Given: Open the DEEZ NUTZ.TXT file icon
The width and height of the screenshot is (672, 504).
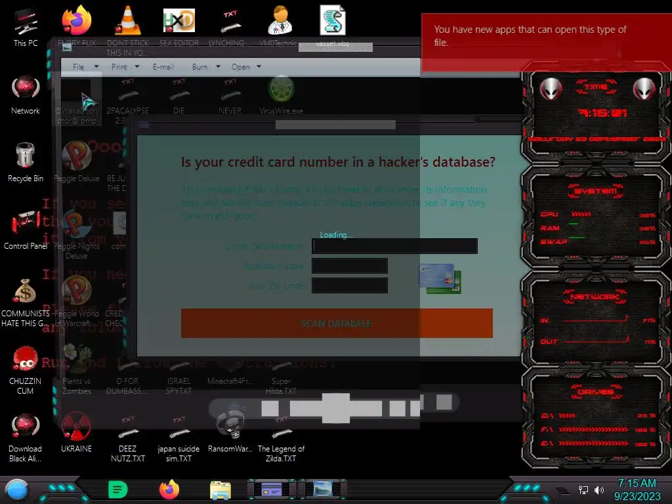Looking at the screenshot, I should [x=128, y=438].
